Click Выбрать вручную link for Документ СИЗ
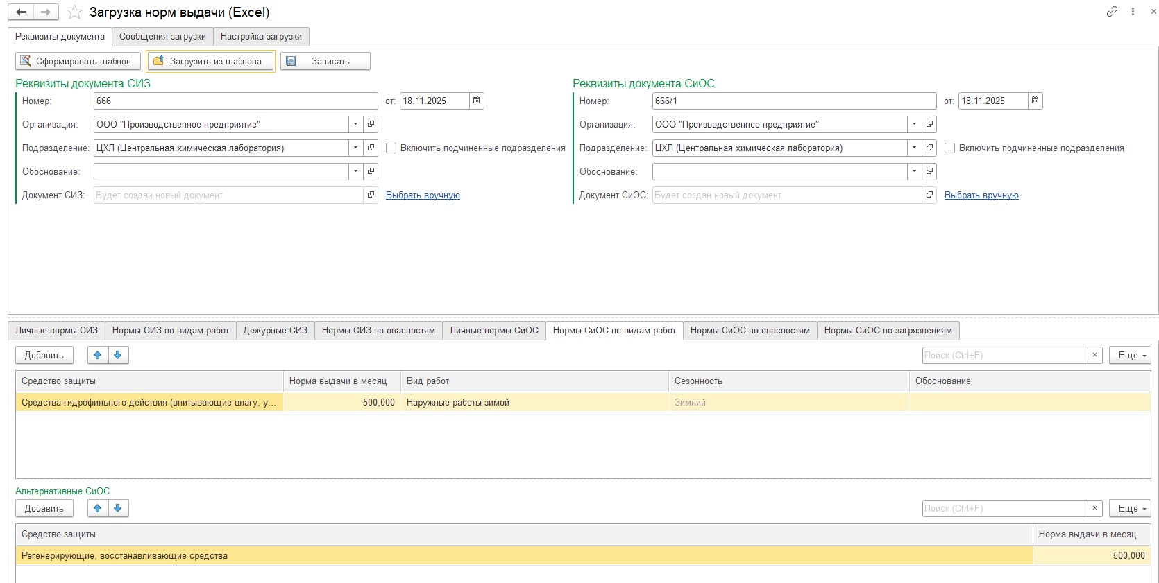 (x=423, y=195)
